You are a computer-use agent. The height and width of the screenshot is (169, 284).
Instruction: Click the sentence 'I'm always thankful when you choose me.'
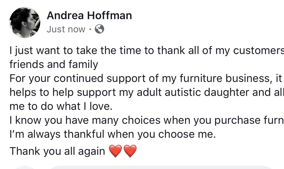tap(112, 134)
